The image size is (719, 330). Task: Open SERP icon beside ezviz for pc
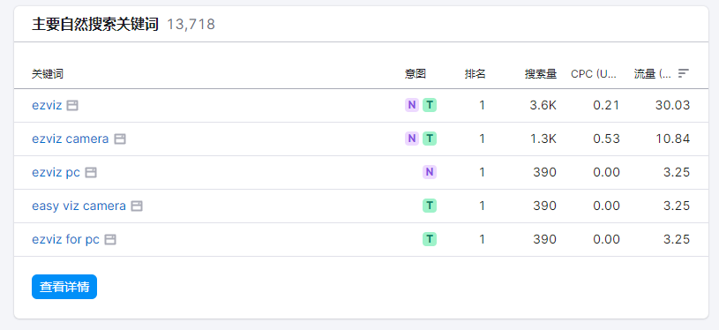[110, 239]
